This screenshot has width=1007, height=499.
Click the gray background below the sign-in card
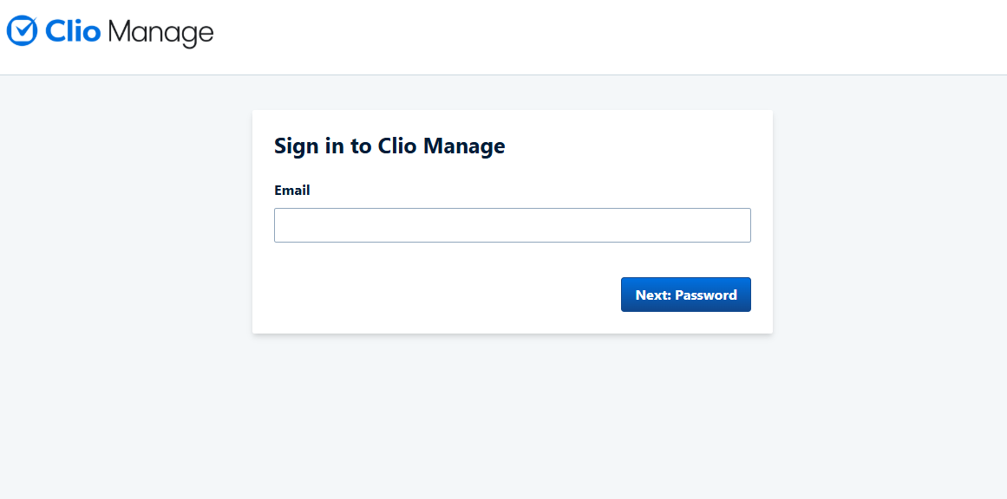(512, 416)
